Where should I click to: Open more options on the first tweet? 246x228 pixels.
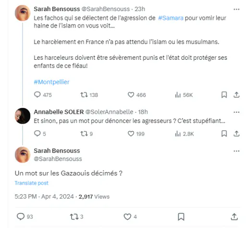[x=236, y=9]
